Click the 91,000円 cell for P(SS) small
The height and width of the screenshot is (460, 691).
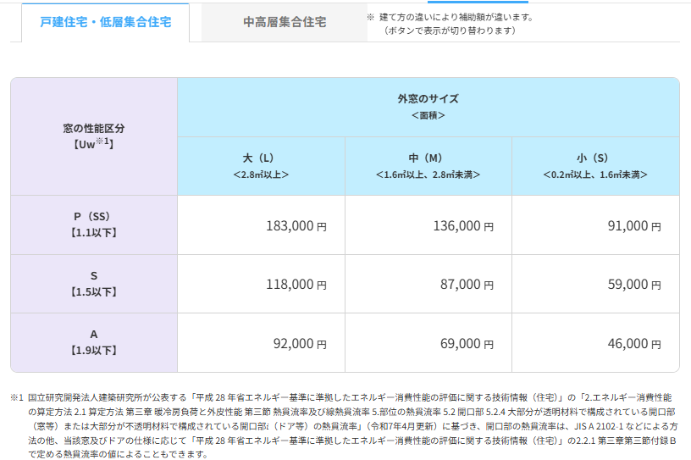coord(596,225)
